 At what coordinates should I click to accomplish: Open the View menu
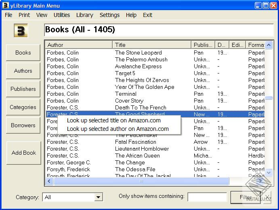tap(42, 15)
